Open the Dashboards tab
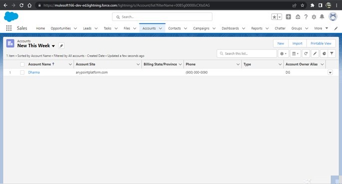 230,28
